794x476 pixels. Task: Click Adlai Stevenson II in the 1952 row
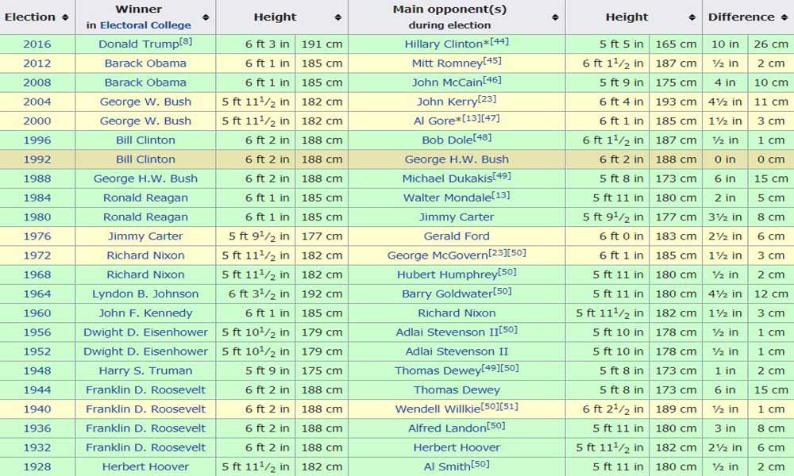click(x=457, y=351)
